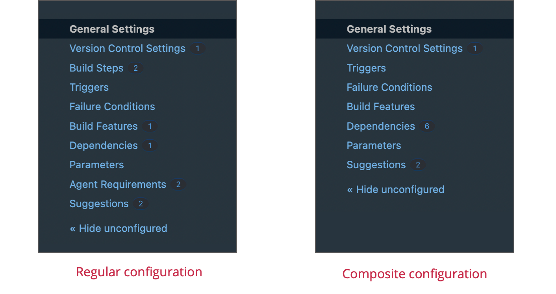556x294 pixels.
Task: Open Dependencies in the regular configuration
Action: (103, 145)
